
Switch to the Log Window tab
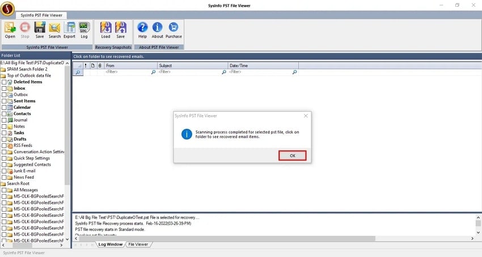[x=111, y=245]
